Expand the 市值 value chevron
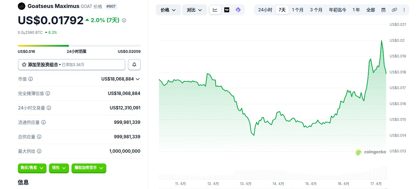The height and width of the screenshot is (189, 419). coord(138,79)
